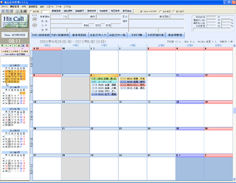Click the 会話応対一覧 button
236x183 pixels.
pyautogui.click(x=117, y=35)
